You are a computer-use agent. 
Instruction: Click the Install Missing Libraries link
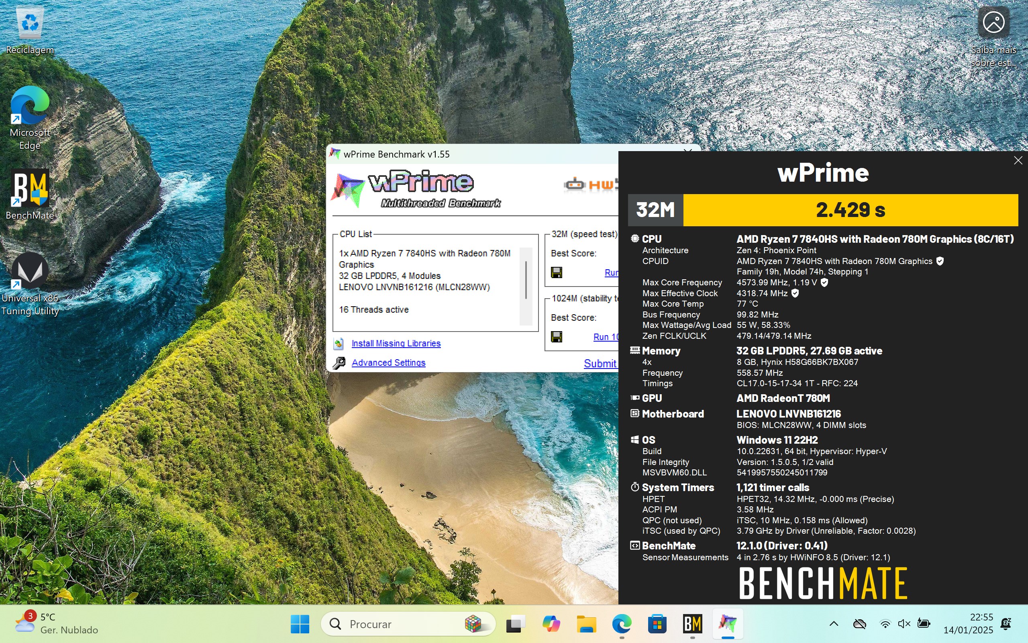396,343
